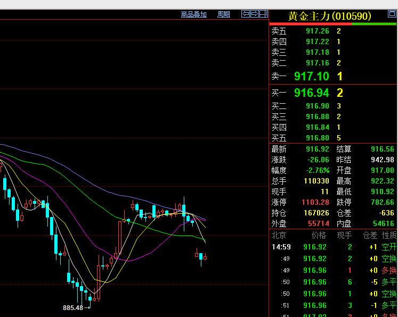The width and height of the screenshot is (398, 317).
Task: Click the red-green buy/sell ratio bar
Action: tap(333, 24)
